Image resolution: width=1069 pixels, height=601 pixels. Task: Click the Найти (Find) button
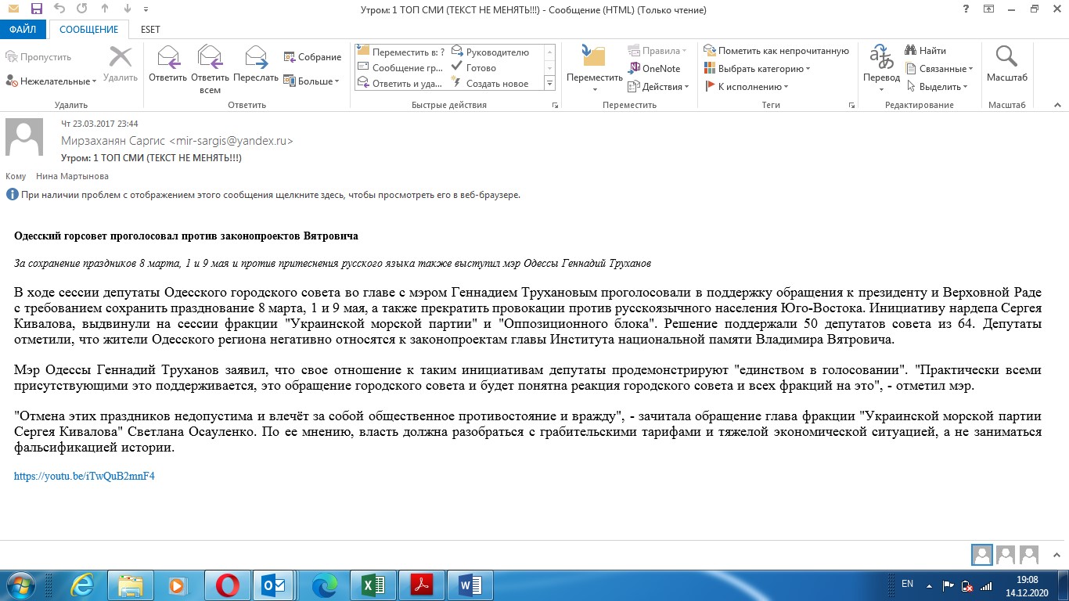coord(926,51)
